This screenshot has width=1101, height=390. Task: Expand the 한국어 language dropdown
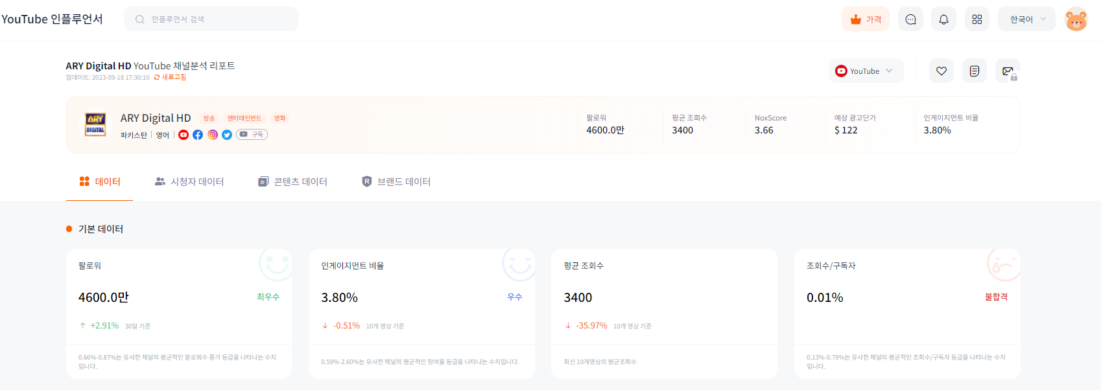[x=1026, y=19]
